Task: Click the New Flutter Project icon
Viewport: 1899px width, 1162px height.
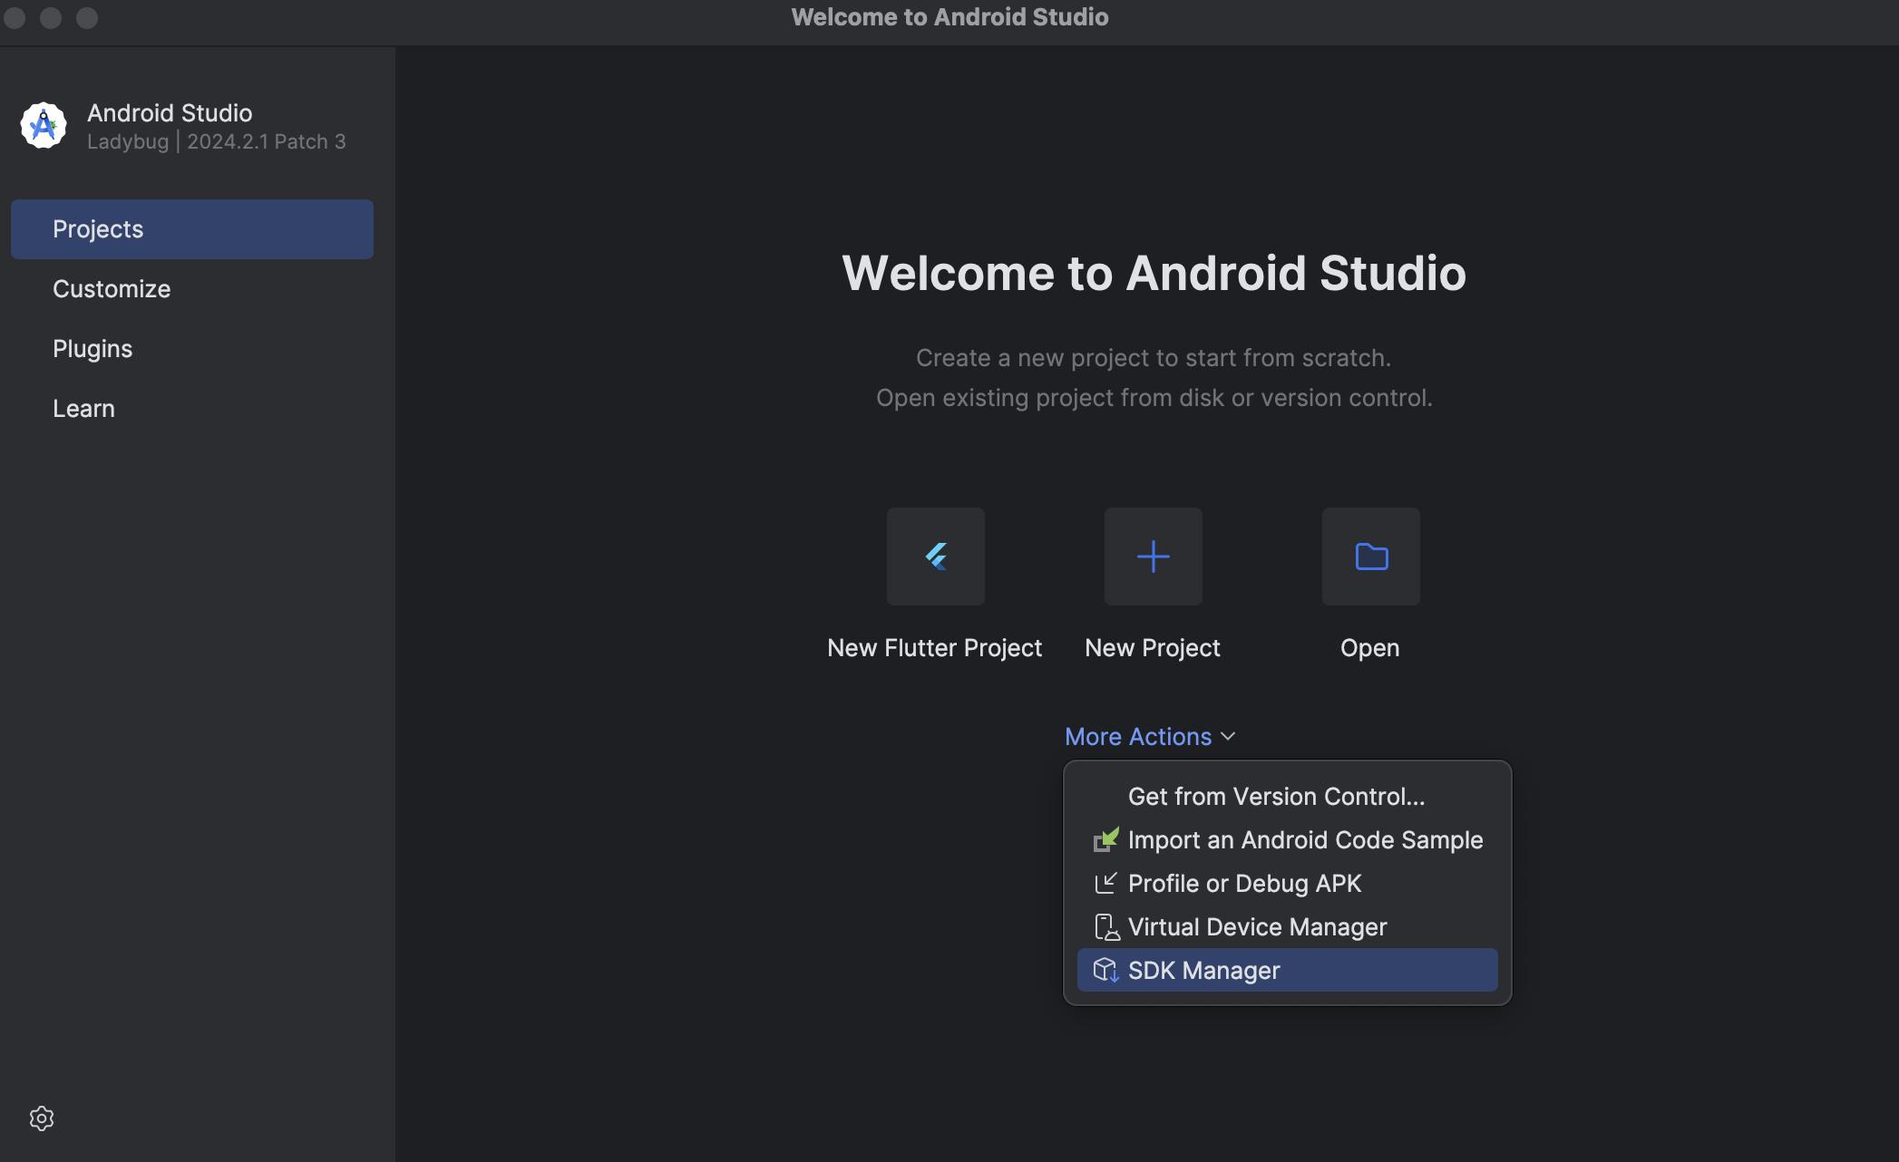Action: coord(935,557)
